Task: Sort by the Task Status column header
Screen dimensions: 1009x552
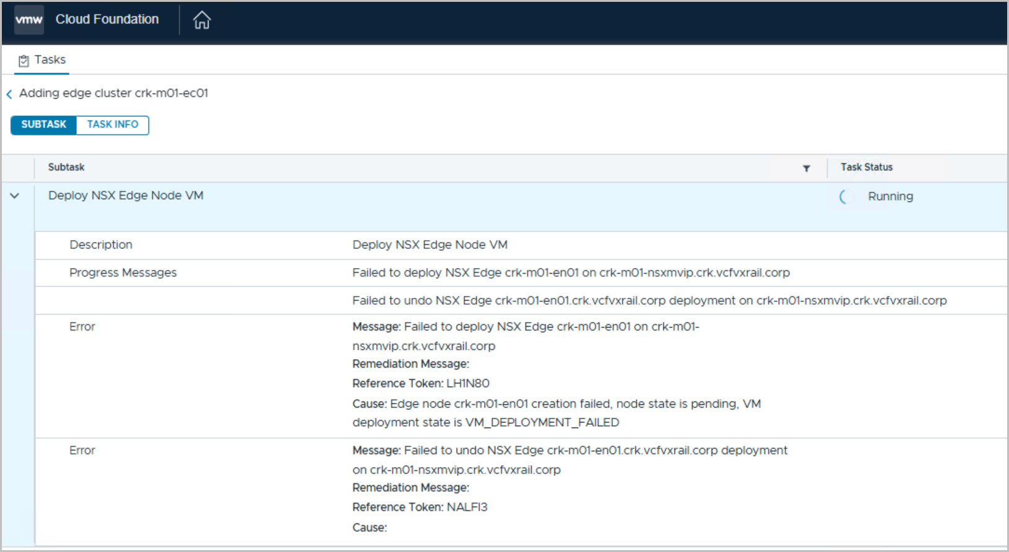Action: (x=866, y=167)
